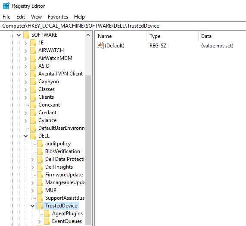
Task: Click the DELL folder icon
Action: (33, 136)
